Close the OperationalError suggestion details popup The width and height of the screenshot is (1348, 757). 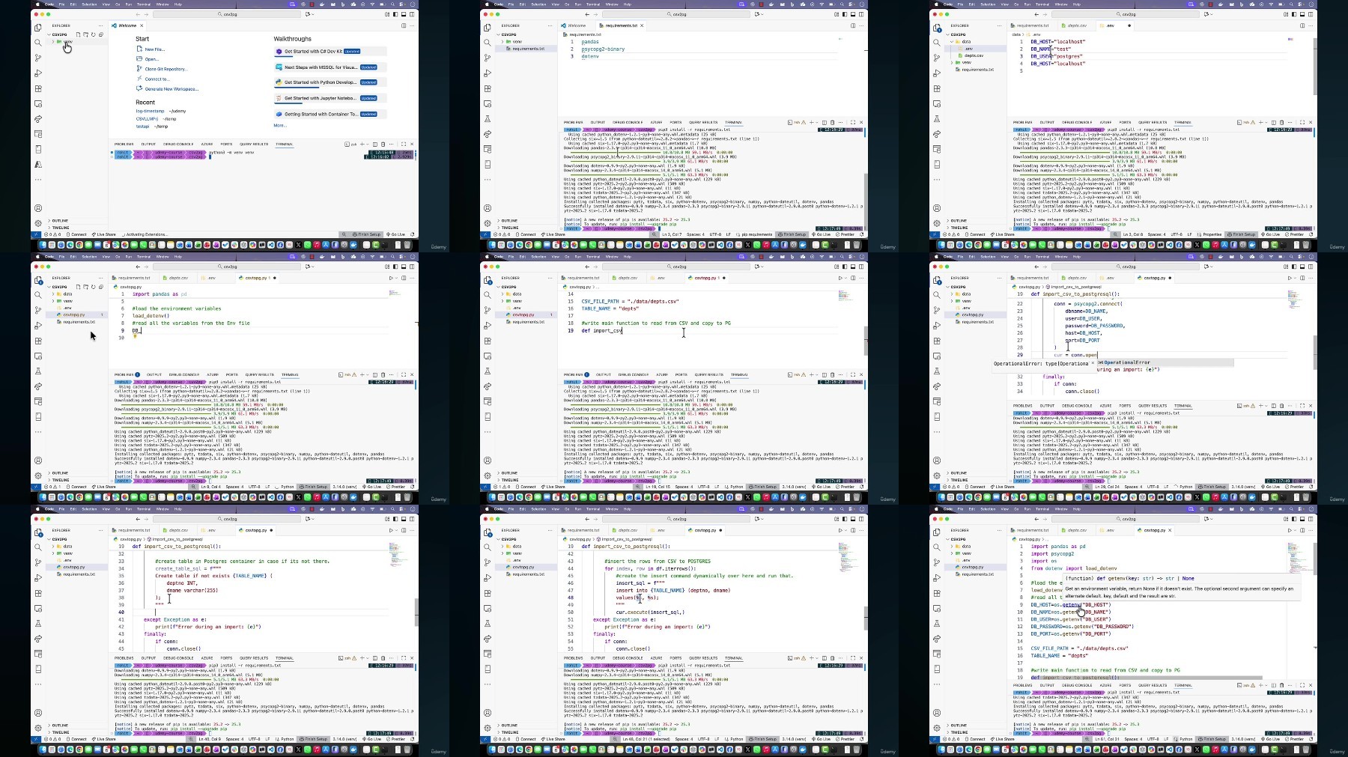[x=1093, y=363]
